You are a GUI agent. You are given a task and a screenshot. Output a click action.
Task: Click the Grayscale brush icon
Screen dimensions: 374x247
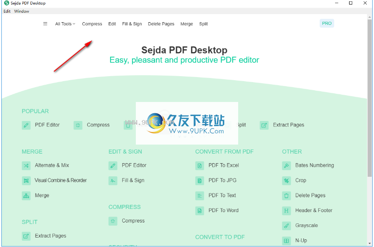(287, 226)
